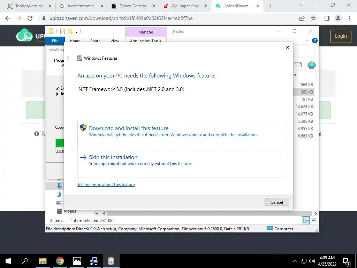Open the volume control in the system tray
The image size is (357, 268).
(312, 261)
